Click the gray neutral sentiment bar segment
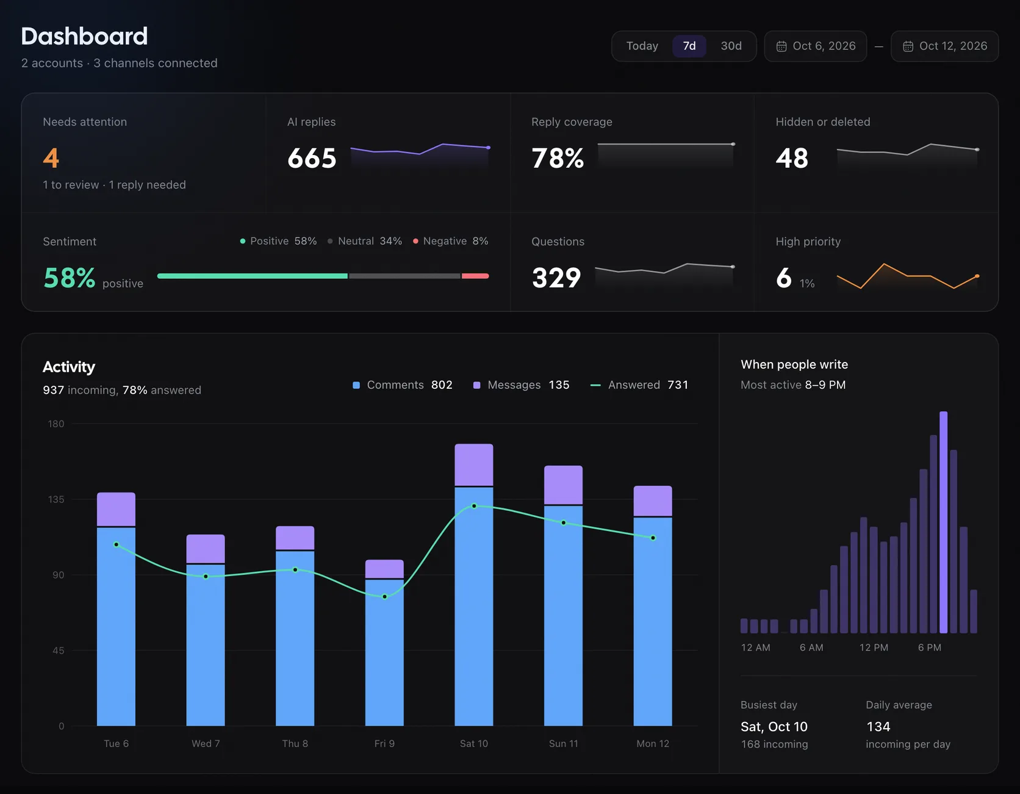1020x794 pixels. [x=404, y=276]
